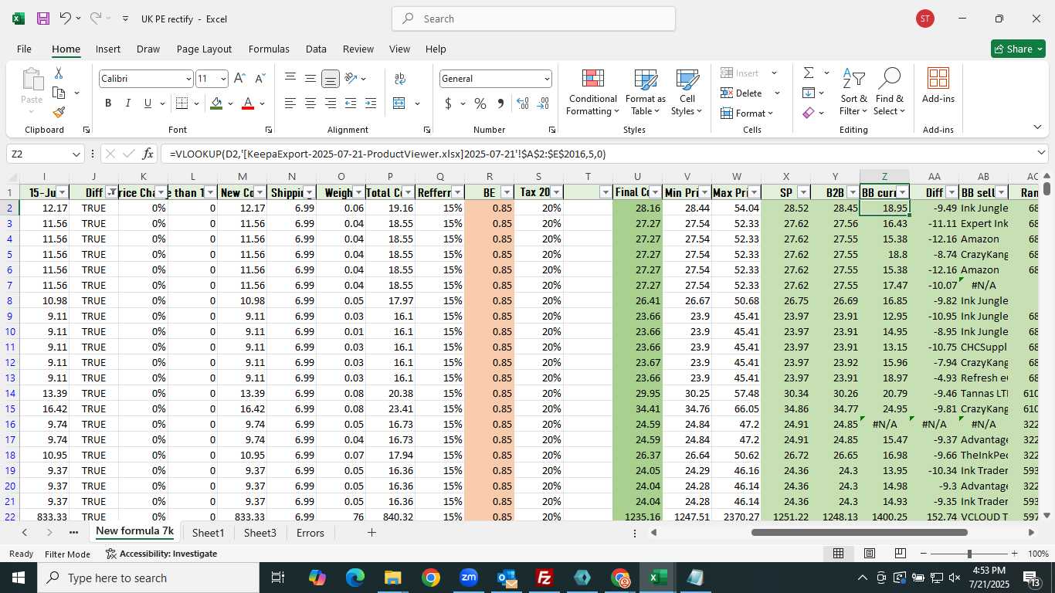This screenshot has width=1055, height=593.
Task: Switch to the Page Layout tab
Action: click(204, 49)
